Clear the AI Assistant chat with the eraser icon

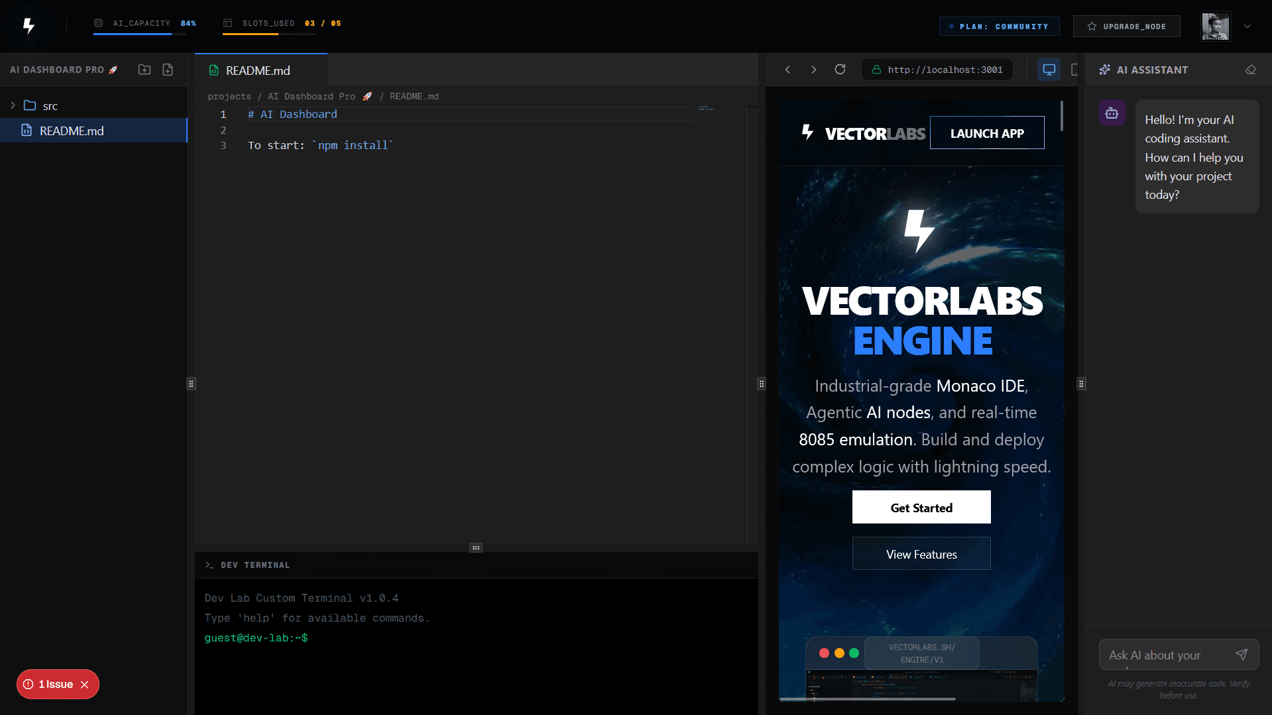click(x=1251, y=69)
